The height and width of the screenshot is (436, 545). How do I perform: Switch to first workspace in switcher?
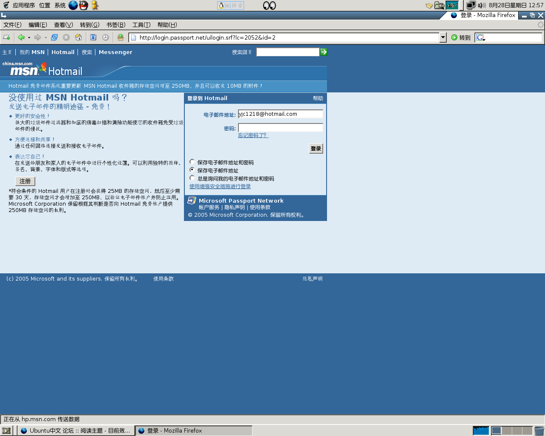pos(496,430)
